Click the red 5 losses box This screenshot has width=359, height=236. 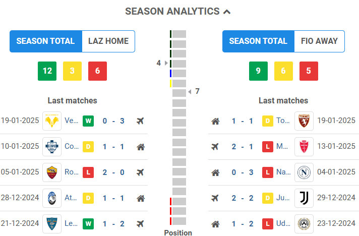point(309,71)
